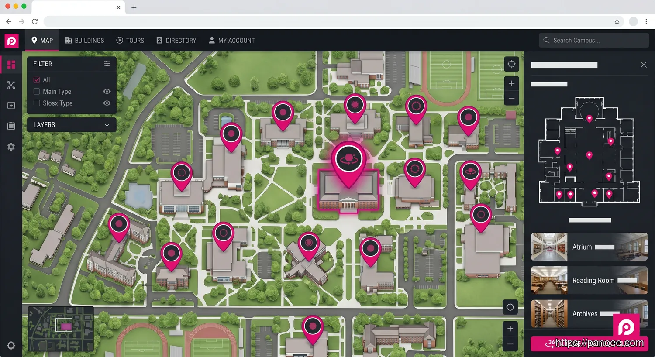655x357 pixels.
Task: Click the pink 360 button at the bottom right
Action: click(x=589, y=344)
